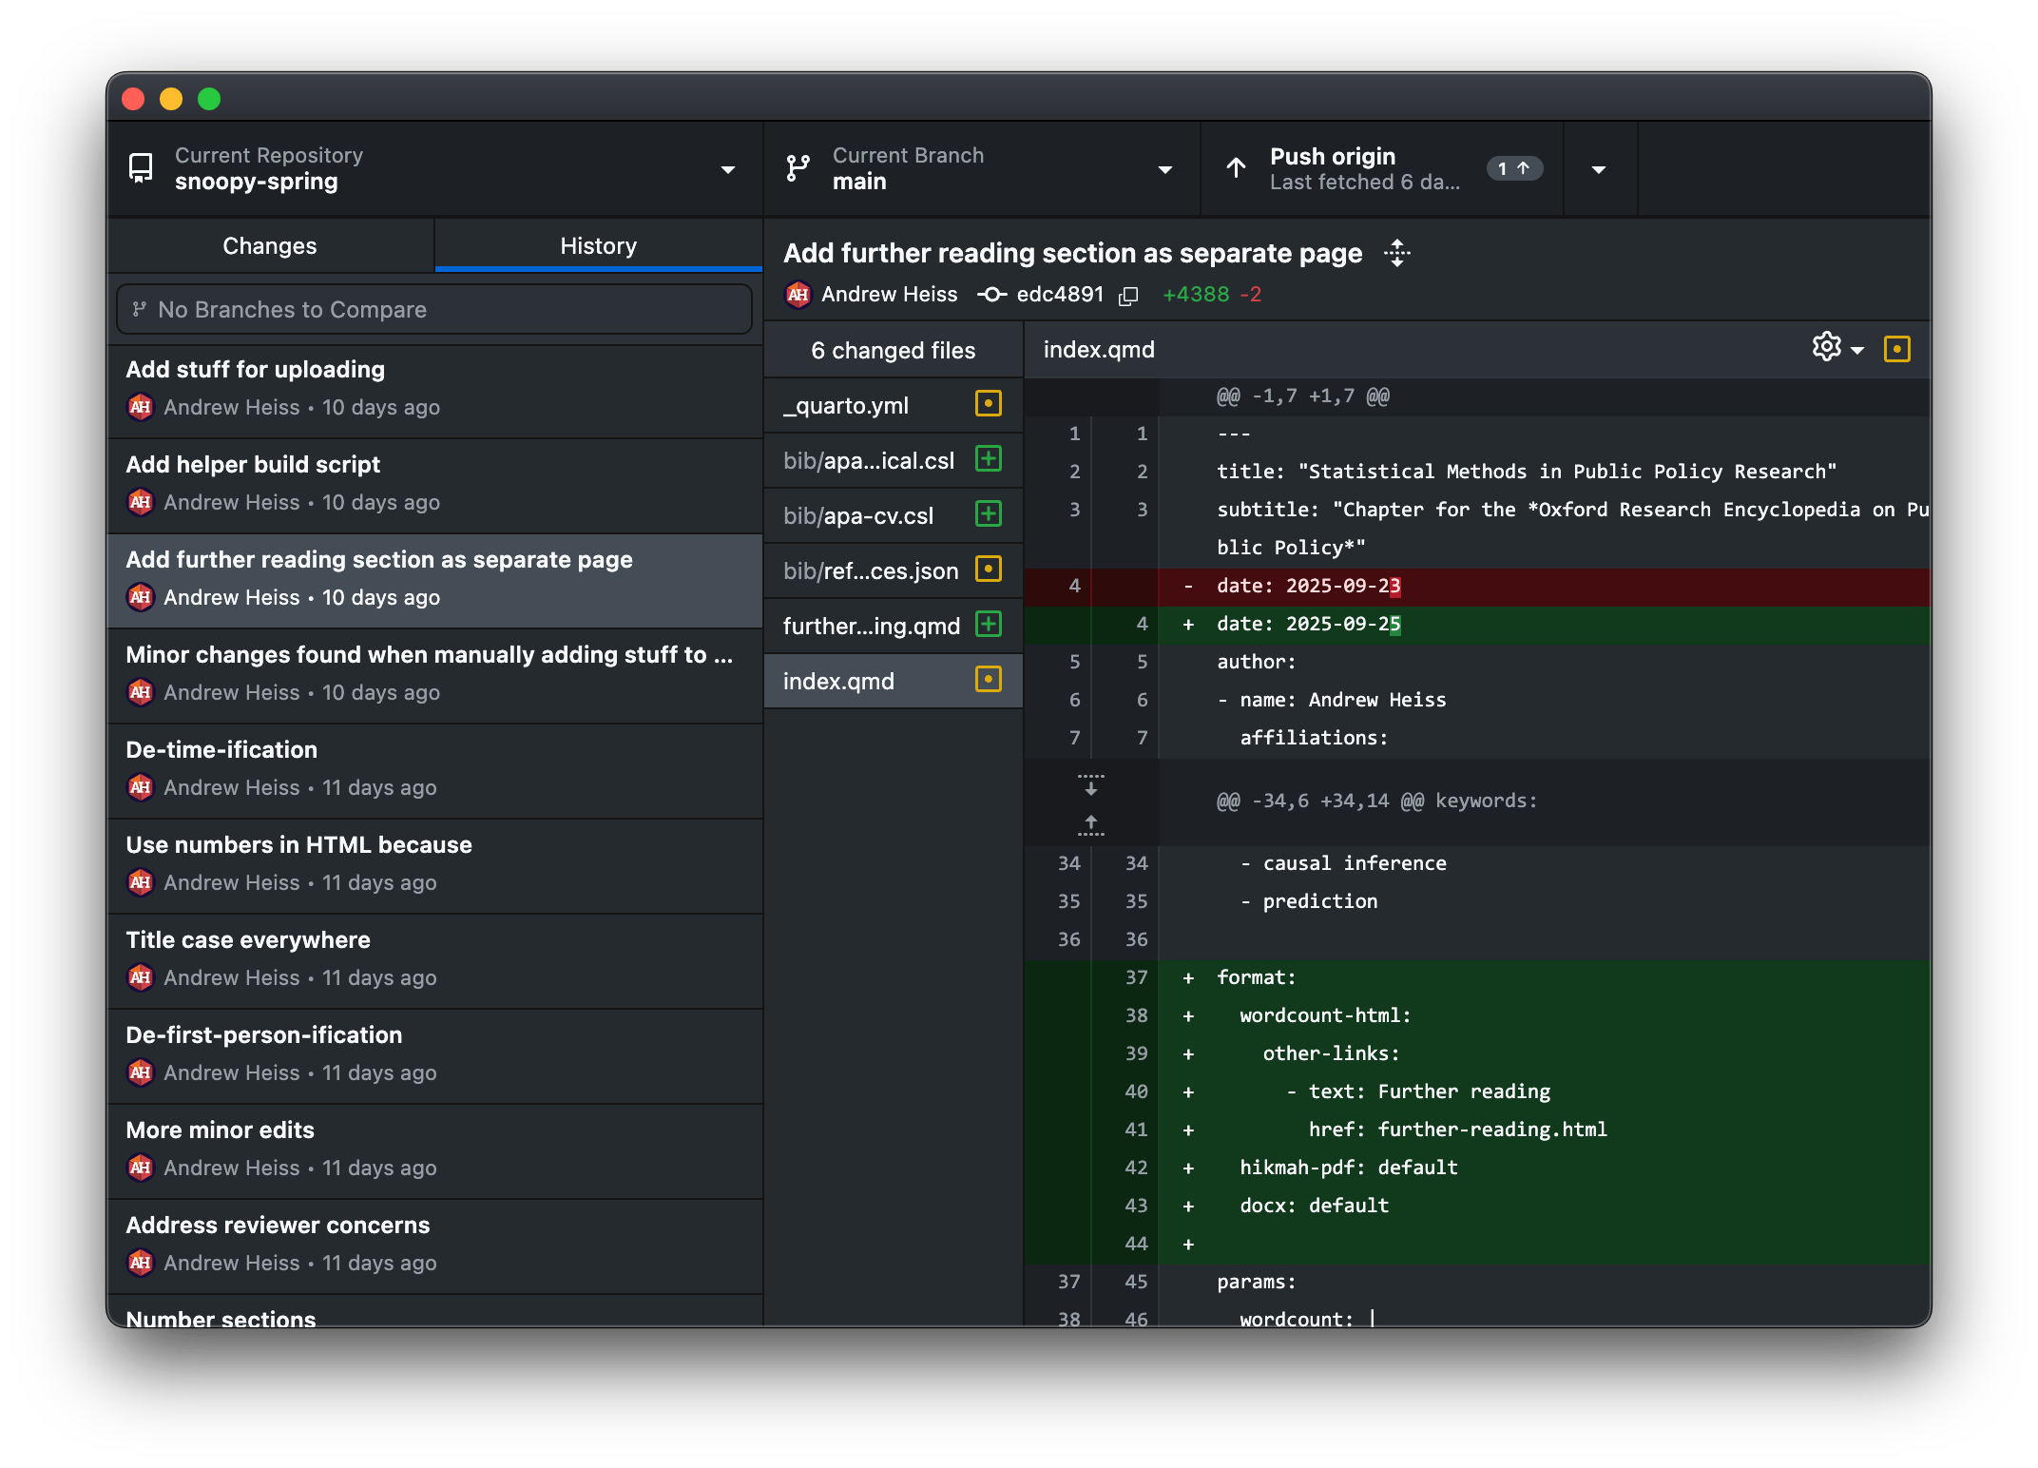Click Andrew Heiss avatar in commit header
The width and height of the screenshot is (2038, 1468).
[798, 295]
